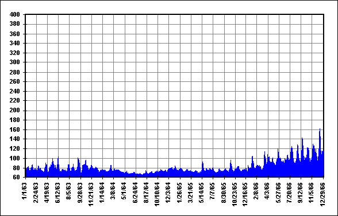The image size is (338, 216).
Task: Select the 9/28/63 date label
Action: [80, 193]
